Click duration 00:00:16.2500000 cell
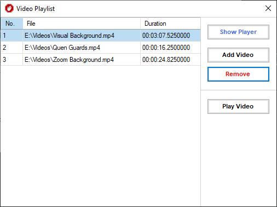The height and width of the screenshot is (207, 277). click(170, 48)
